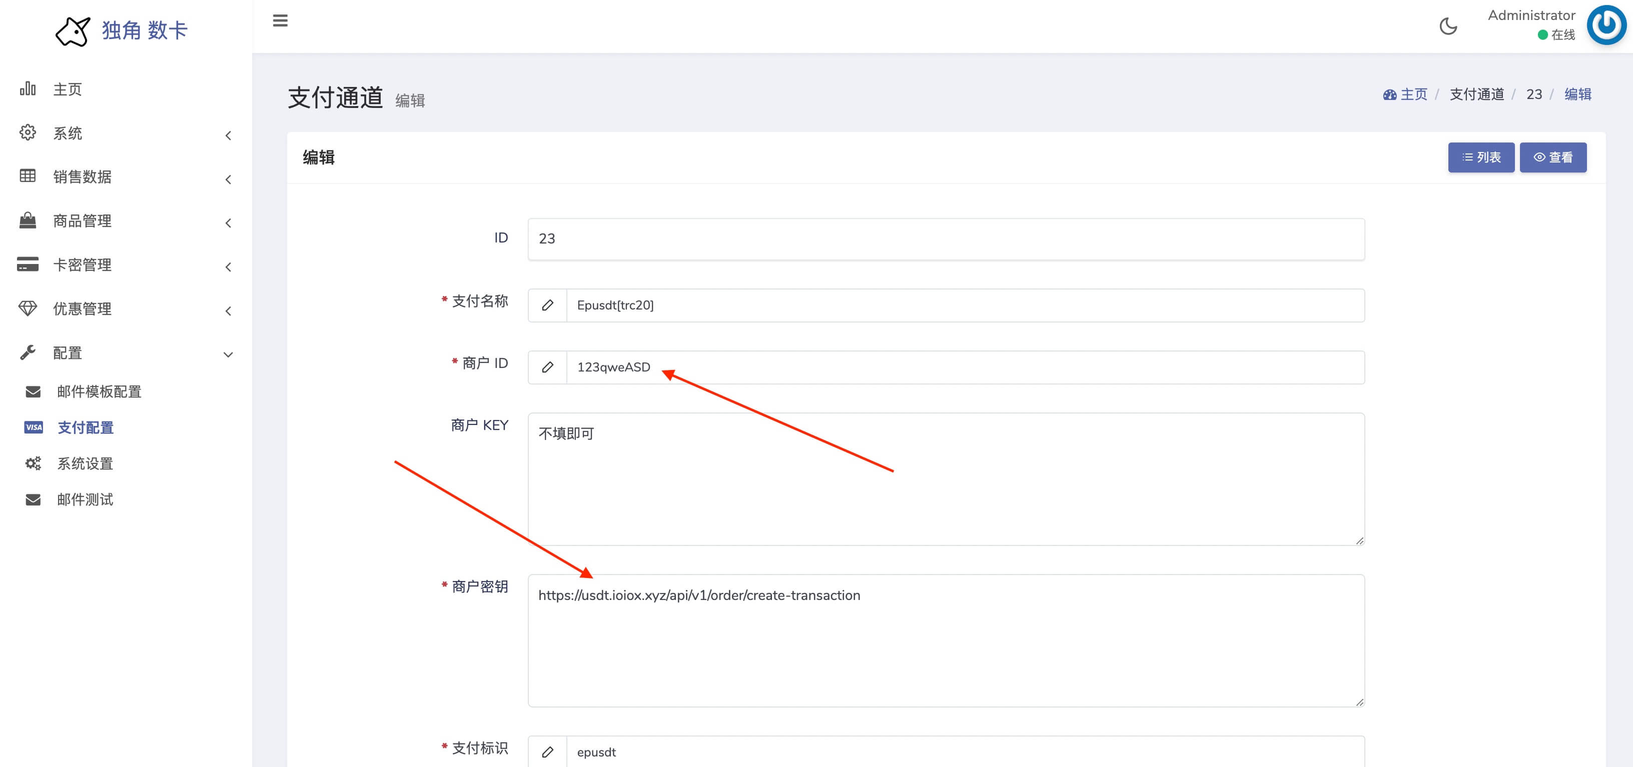Expand the 优惠管理 menu chevron
The image size is (1633, 767).
click(228, 311)
